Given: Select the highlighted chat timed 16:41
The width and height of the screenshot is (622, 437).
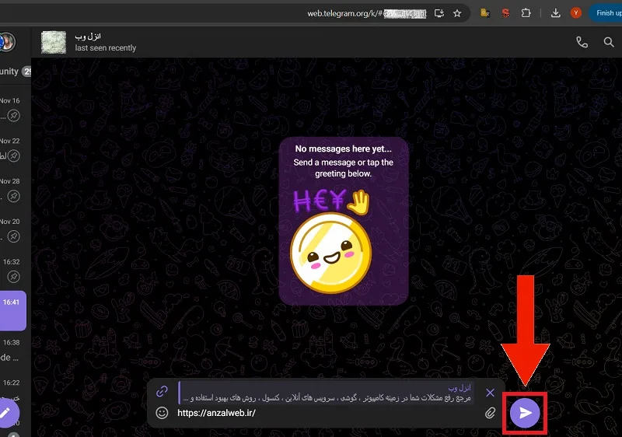Looking at the screenshot, I should pos(13,310).
